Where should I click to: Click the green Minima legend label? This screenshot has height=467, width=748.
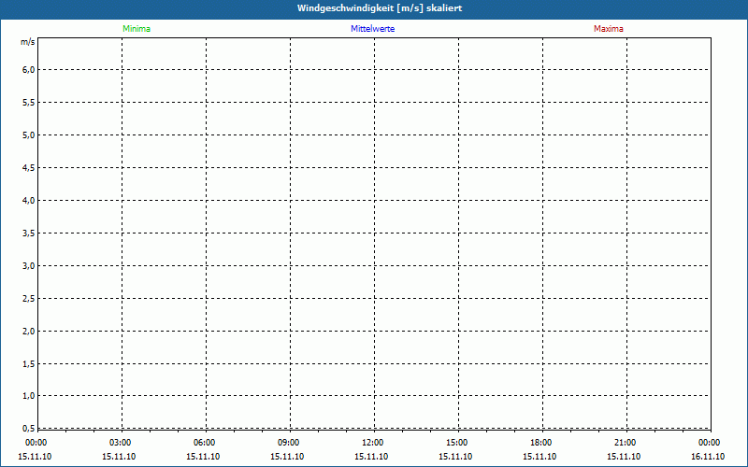137,29
